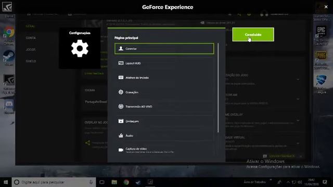
Task: Click the keyboard shortcuts icon
Action: click(121, 77)
